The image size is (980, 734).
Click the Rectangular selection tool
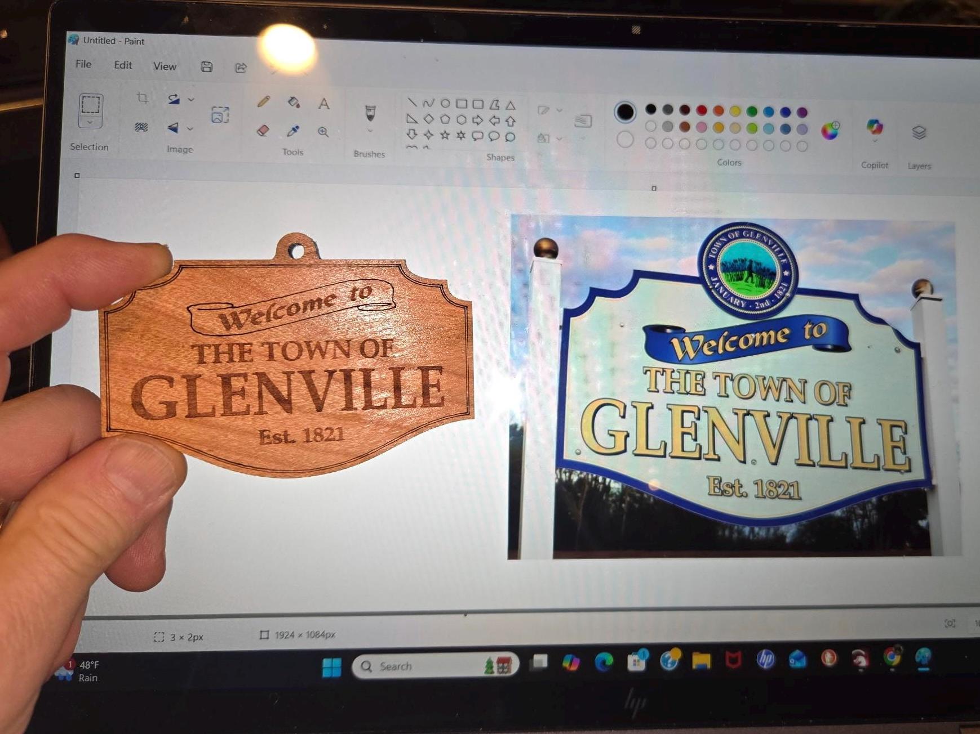(x=91, y=105)
